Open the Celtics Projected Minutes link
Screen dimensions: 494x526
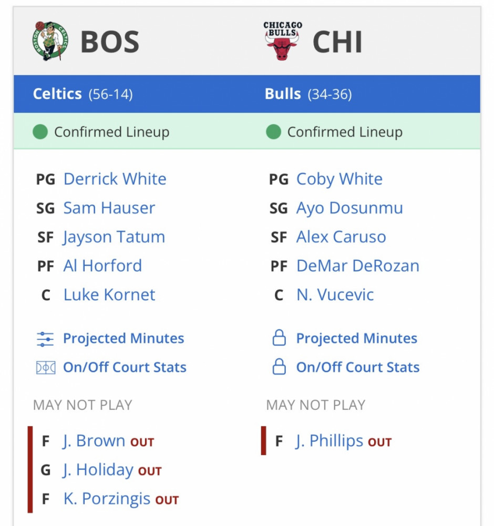click(124, 338)
